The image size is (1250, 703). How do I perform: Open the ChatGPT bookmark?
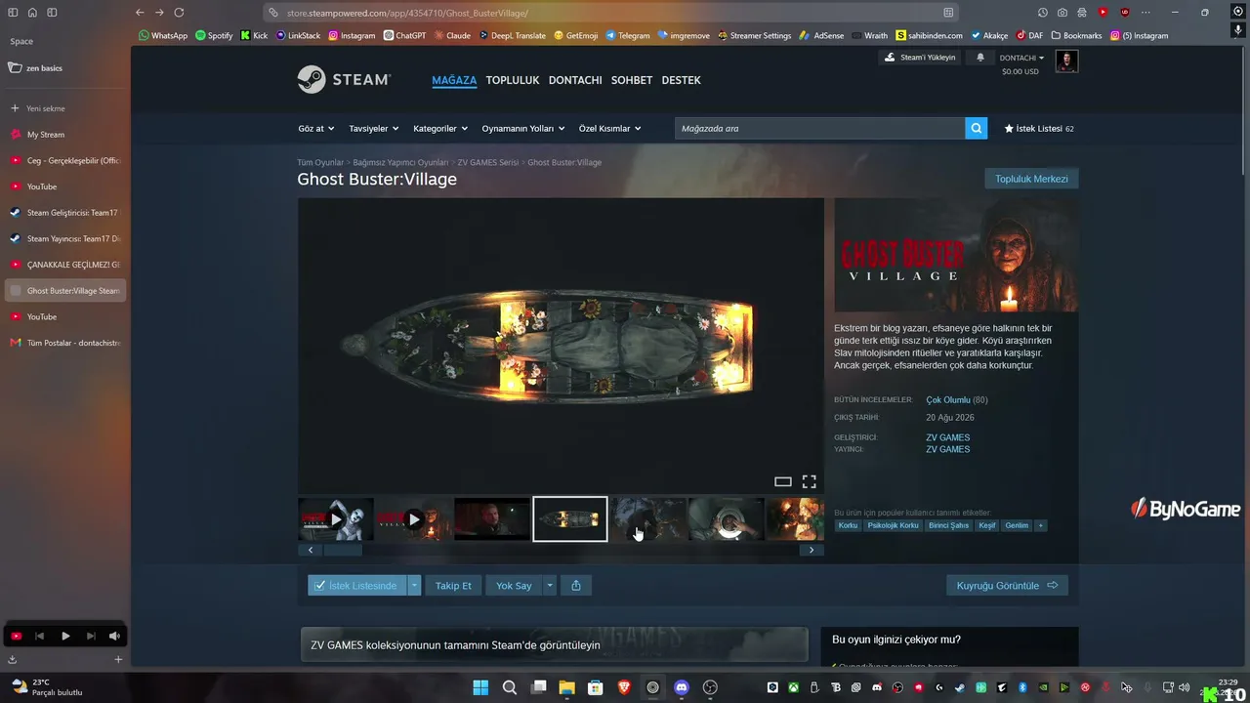(x=404, y=35)
